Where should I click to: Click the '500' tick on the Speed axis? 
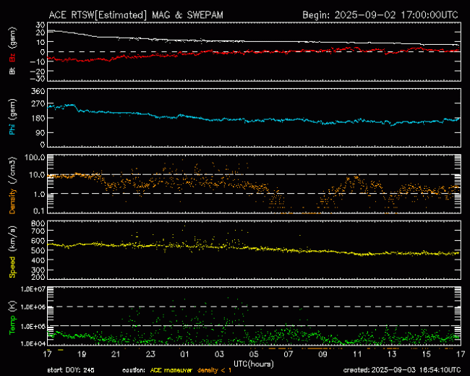[38, 250]
